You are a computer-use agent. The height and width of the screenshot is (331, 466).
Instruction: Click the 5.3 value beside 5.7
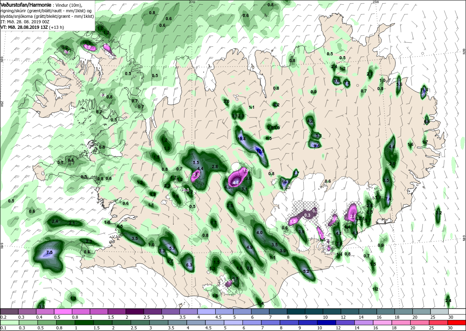tap(162, 251)
